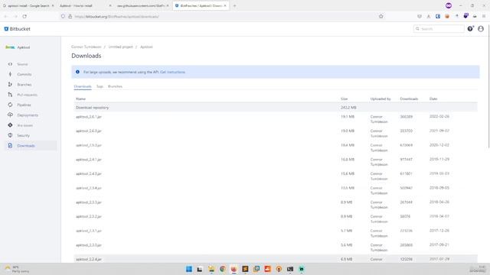The width and height of the screenshot is (490, 275).
Task: Open Security in the sidebar
Action: click(x=31, y=136)
